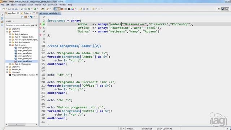
Task: Click the back navigation arrow icon
Action: (x=93, y=9)
